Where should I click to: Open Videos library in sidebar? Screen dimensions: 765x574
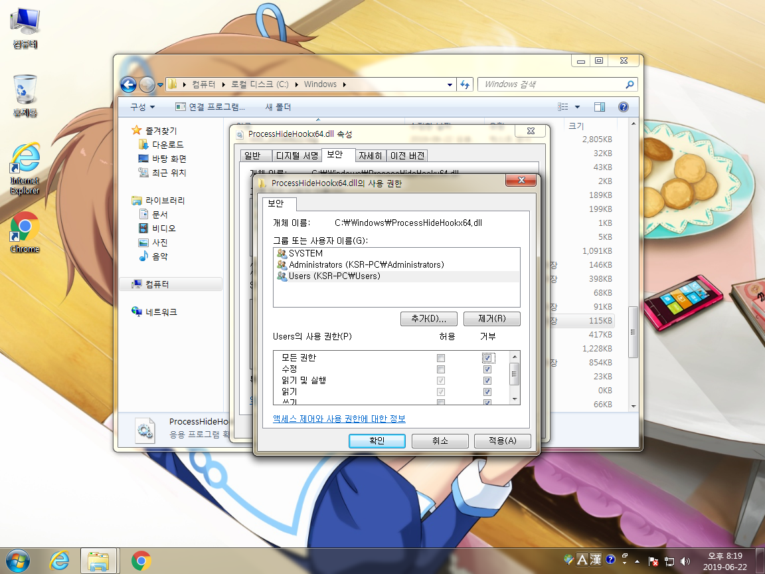(157, 229)
